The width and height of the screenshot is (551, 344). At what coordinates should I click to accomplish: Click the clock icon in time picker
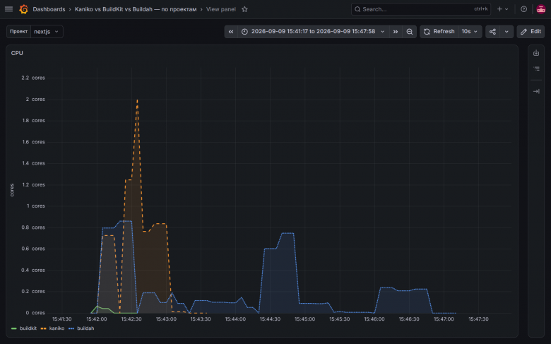pyautogui.click(x=244, y=32)
